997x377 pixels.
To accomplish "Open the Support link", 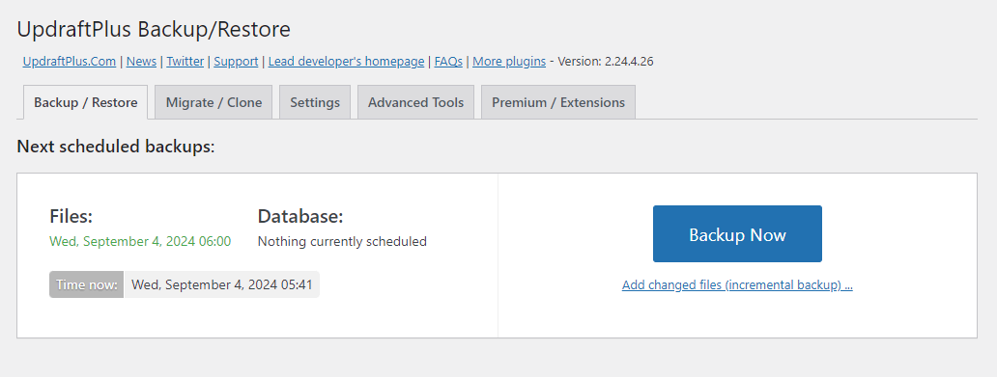I will (x=236, y=62).
